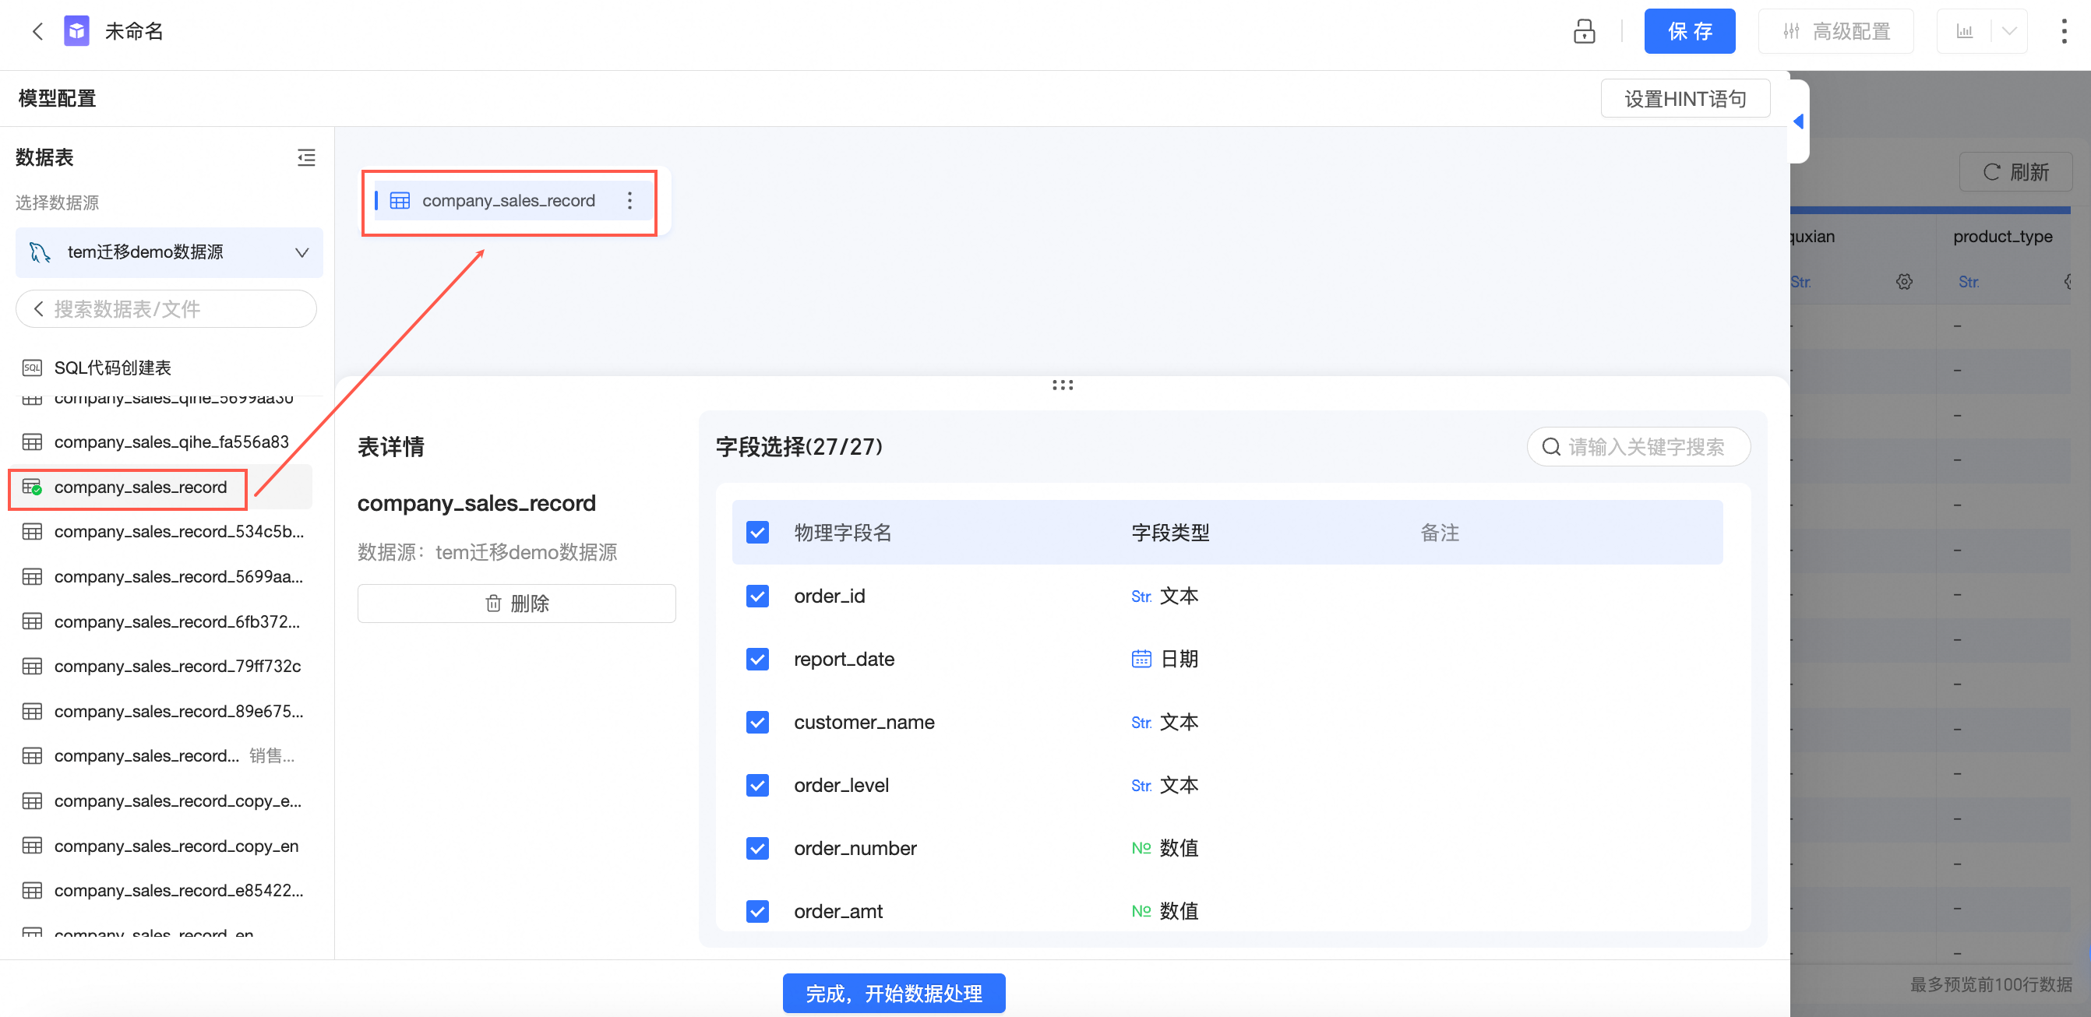Toggle the select-all 物理字段名 header checkbox
2091x1017 pixels.
(x=756, y=533)
